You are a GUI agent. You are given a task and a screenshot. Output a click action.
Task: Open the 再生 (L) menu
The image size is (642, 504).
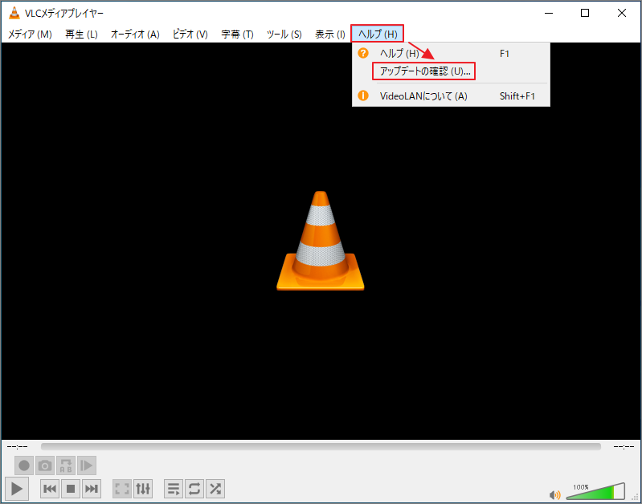tap(81, 34)
